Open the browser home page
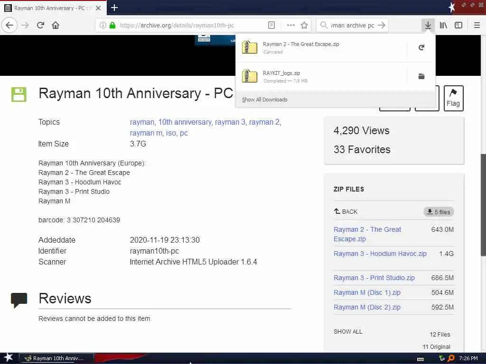This screenshot has height=364, width=486. click(56, 25)
